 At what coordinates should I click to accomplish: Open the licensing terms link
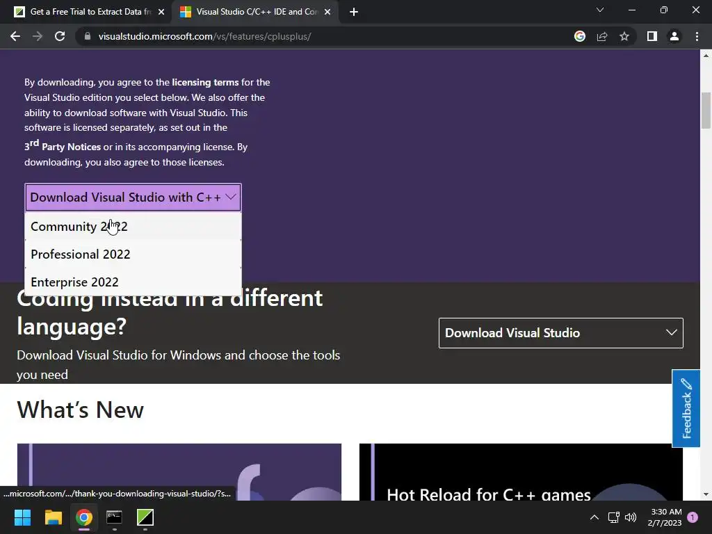pos(205,82)
